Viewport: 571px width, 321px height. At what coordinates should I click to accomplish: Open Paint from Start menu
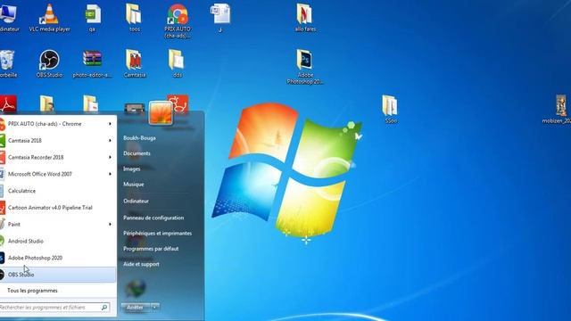pos(58,224)
